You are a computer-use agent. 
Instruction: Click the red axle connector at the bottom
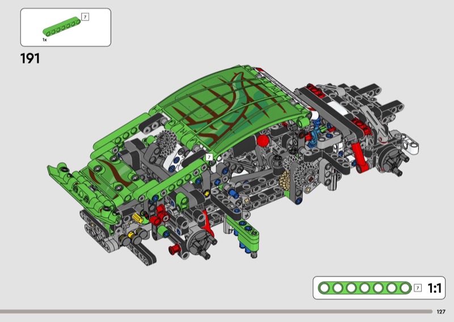click(x=175, y=248)
